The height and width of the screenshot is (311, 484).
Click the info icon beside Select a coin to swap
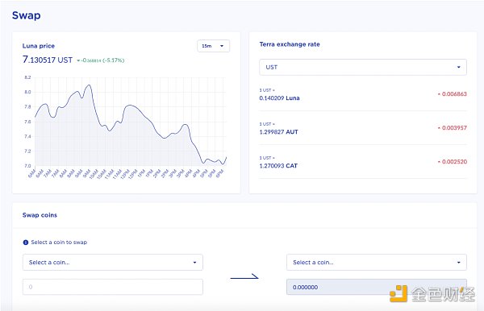(26, 243)
